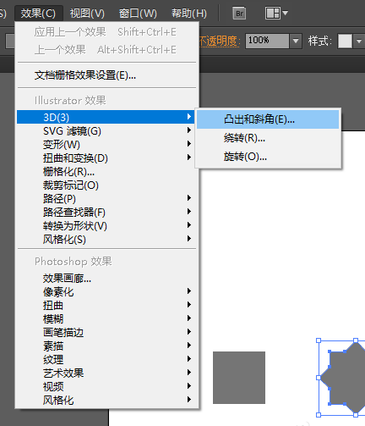
Task: Select 文档栅格效果设置(E)... menu entry
Action: pos(107,75)
